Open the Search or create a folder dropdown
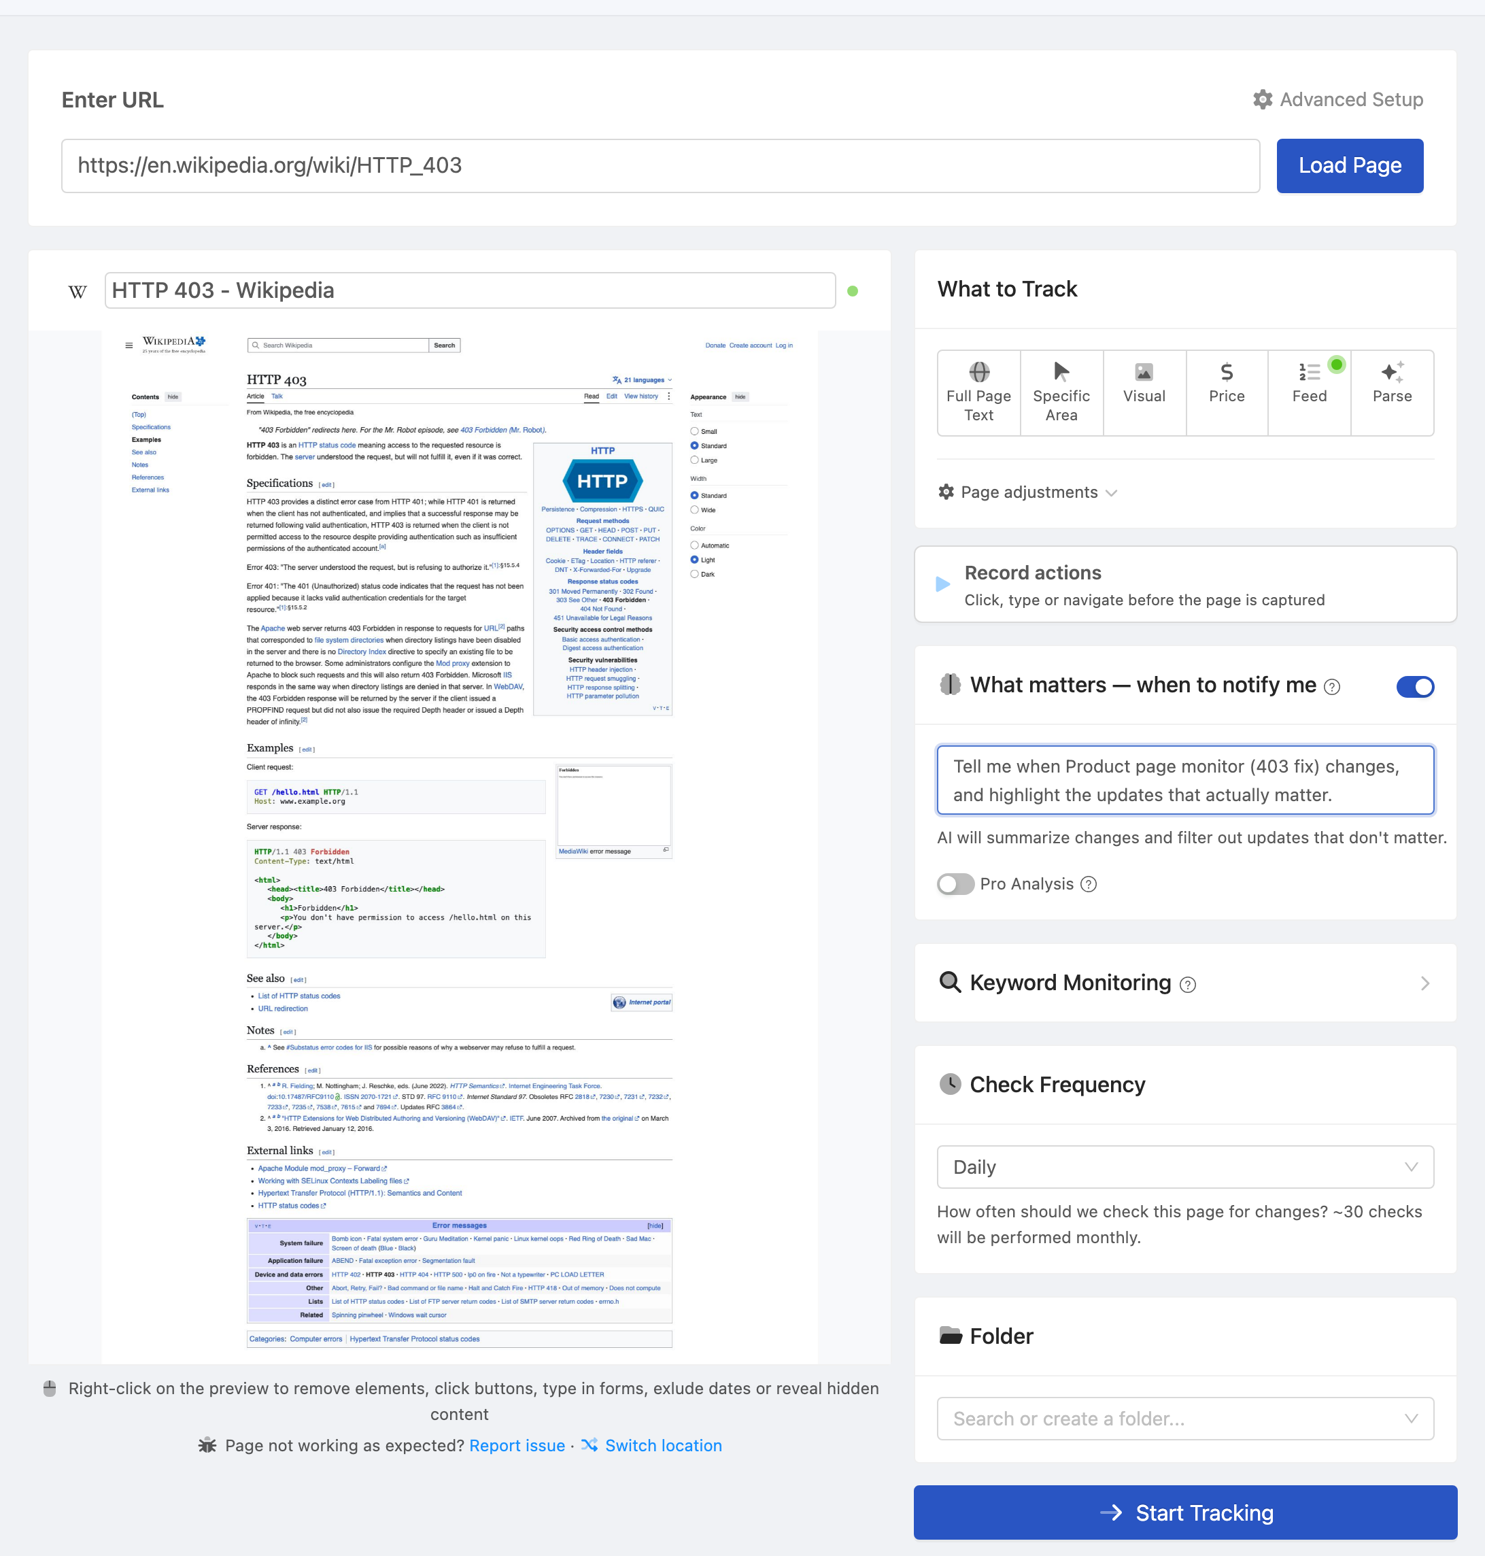This screenshot has height=1556, width=1485. (1185, 1419)
